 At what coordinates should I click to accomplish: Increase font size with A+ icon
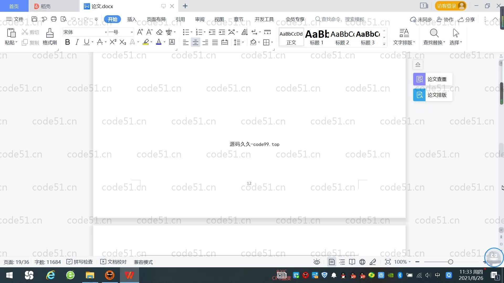click(140, 32)
